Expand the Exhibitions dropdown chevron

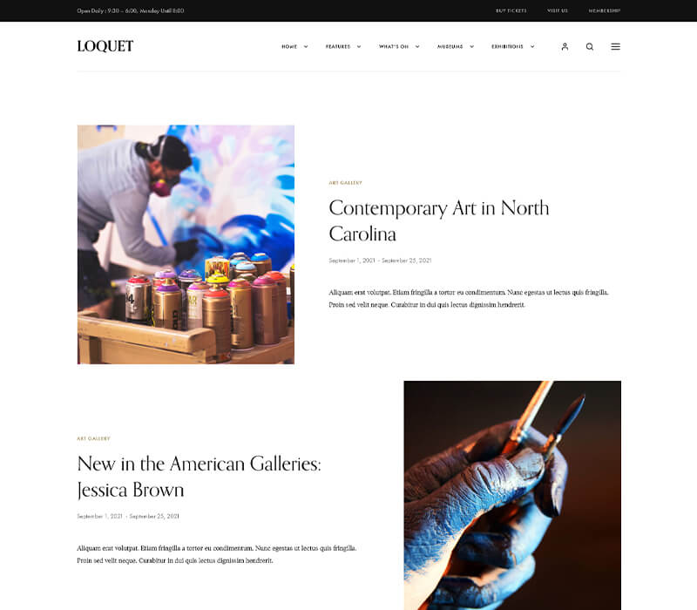pyautogui.click(x=532, y=47)
